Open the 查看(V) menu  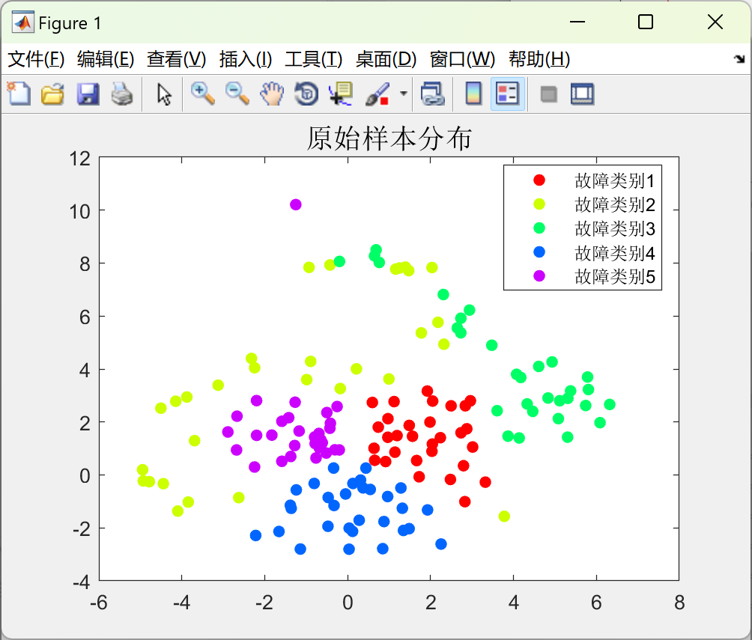coord(177,59)
